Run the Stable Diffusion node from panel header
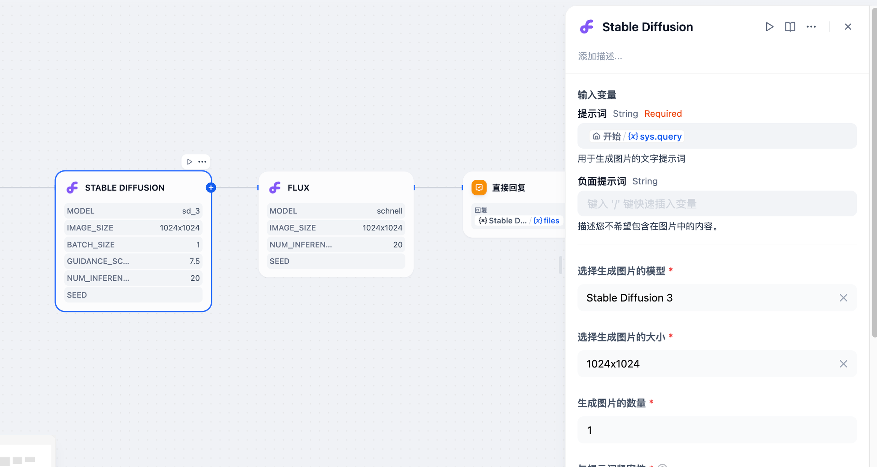Image resolution: width=877 pixels, height=467 pixels. tap(769, 27)
